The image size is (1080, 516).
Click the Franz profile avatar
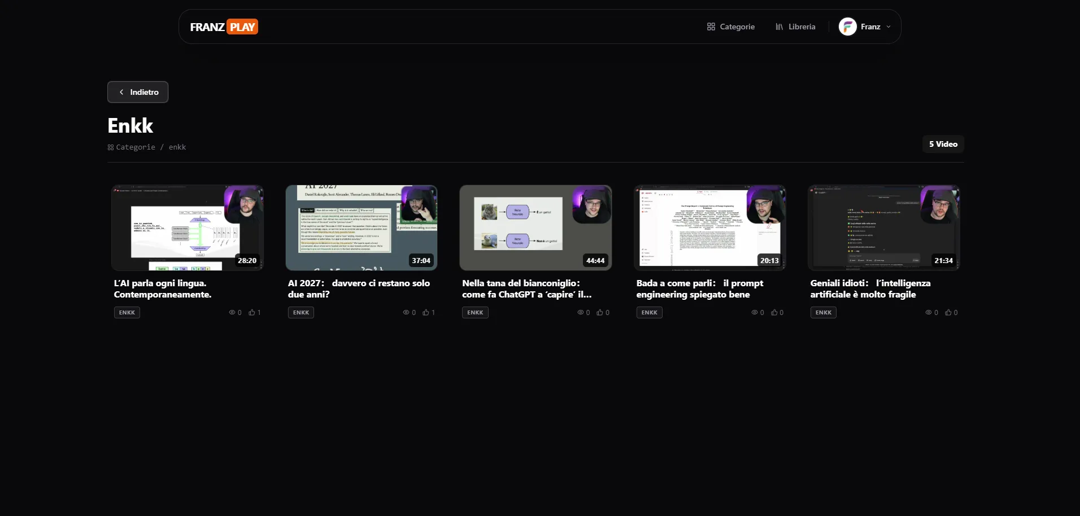click(848, 27)
